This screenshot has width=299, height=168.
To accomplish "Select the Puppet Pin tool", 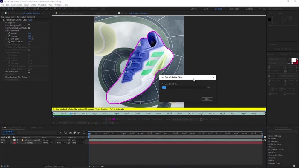I will click(x=65, y=9).
